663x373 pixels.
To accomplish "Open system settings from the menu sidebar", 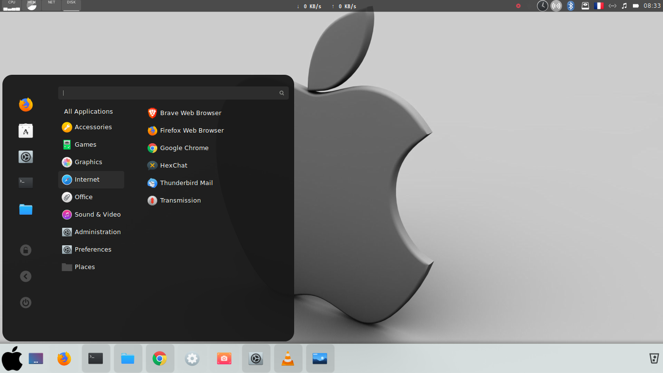I will 26,157.
